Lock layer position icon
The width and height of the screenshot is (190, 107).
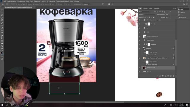tap(149, 17)
